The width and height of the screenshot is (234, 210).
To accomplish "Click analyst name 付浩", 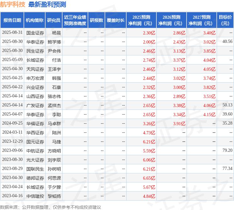I will pos(57,60).
